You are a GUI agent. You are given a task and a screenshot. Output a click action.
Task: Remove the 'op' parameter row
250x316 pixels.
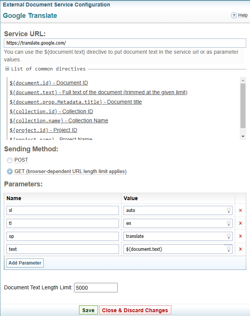coord(240,236)
